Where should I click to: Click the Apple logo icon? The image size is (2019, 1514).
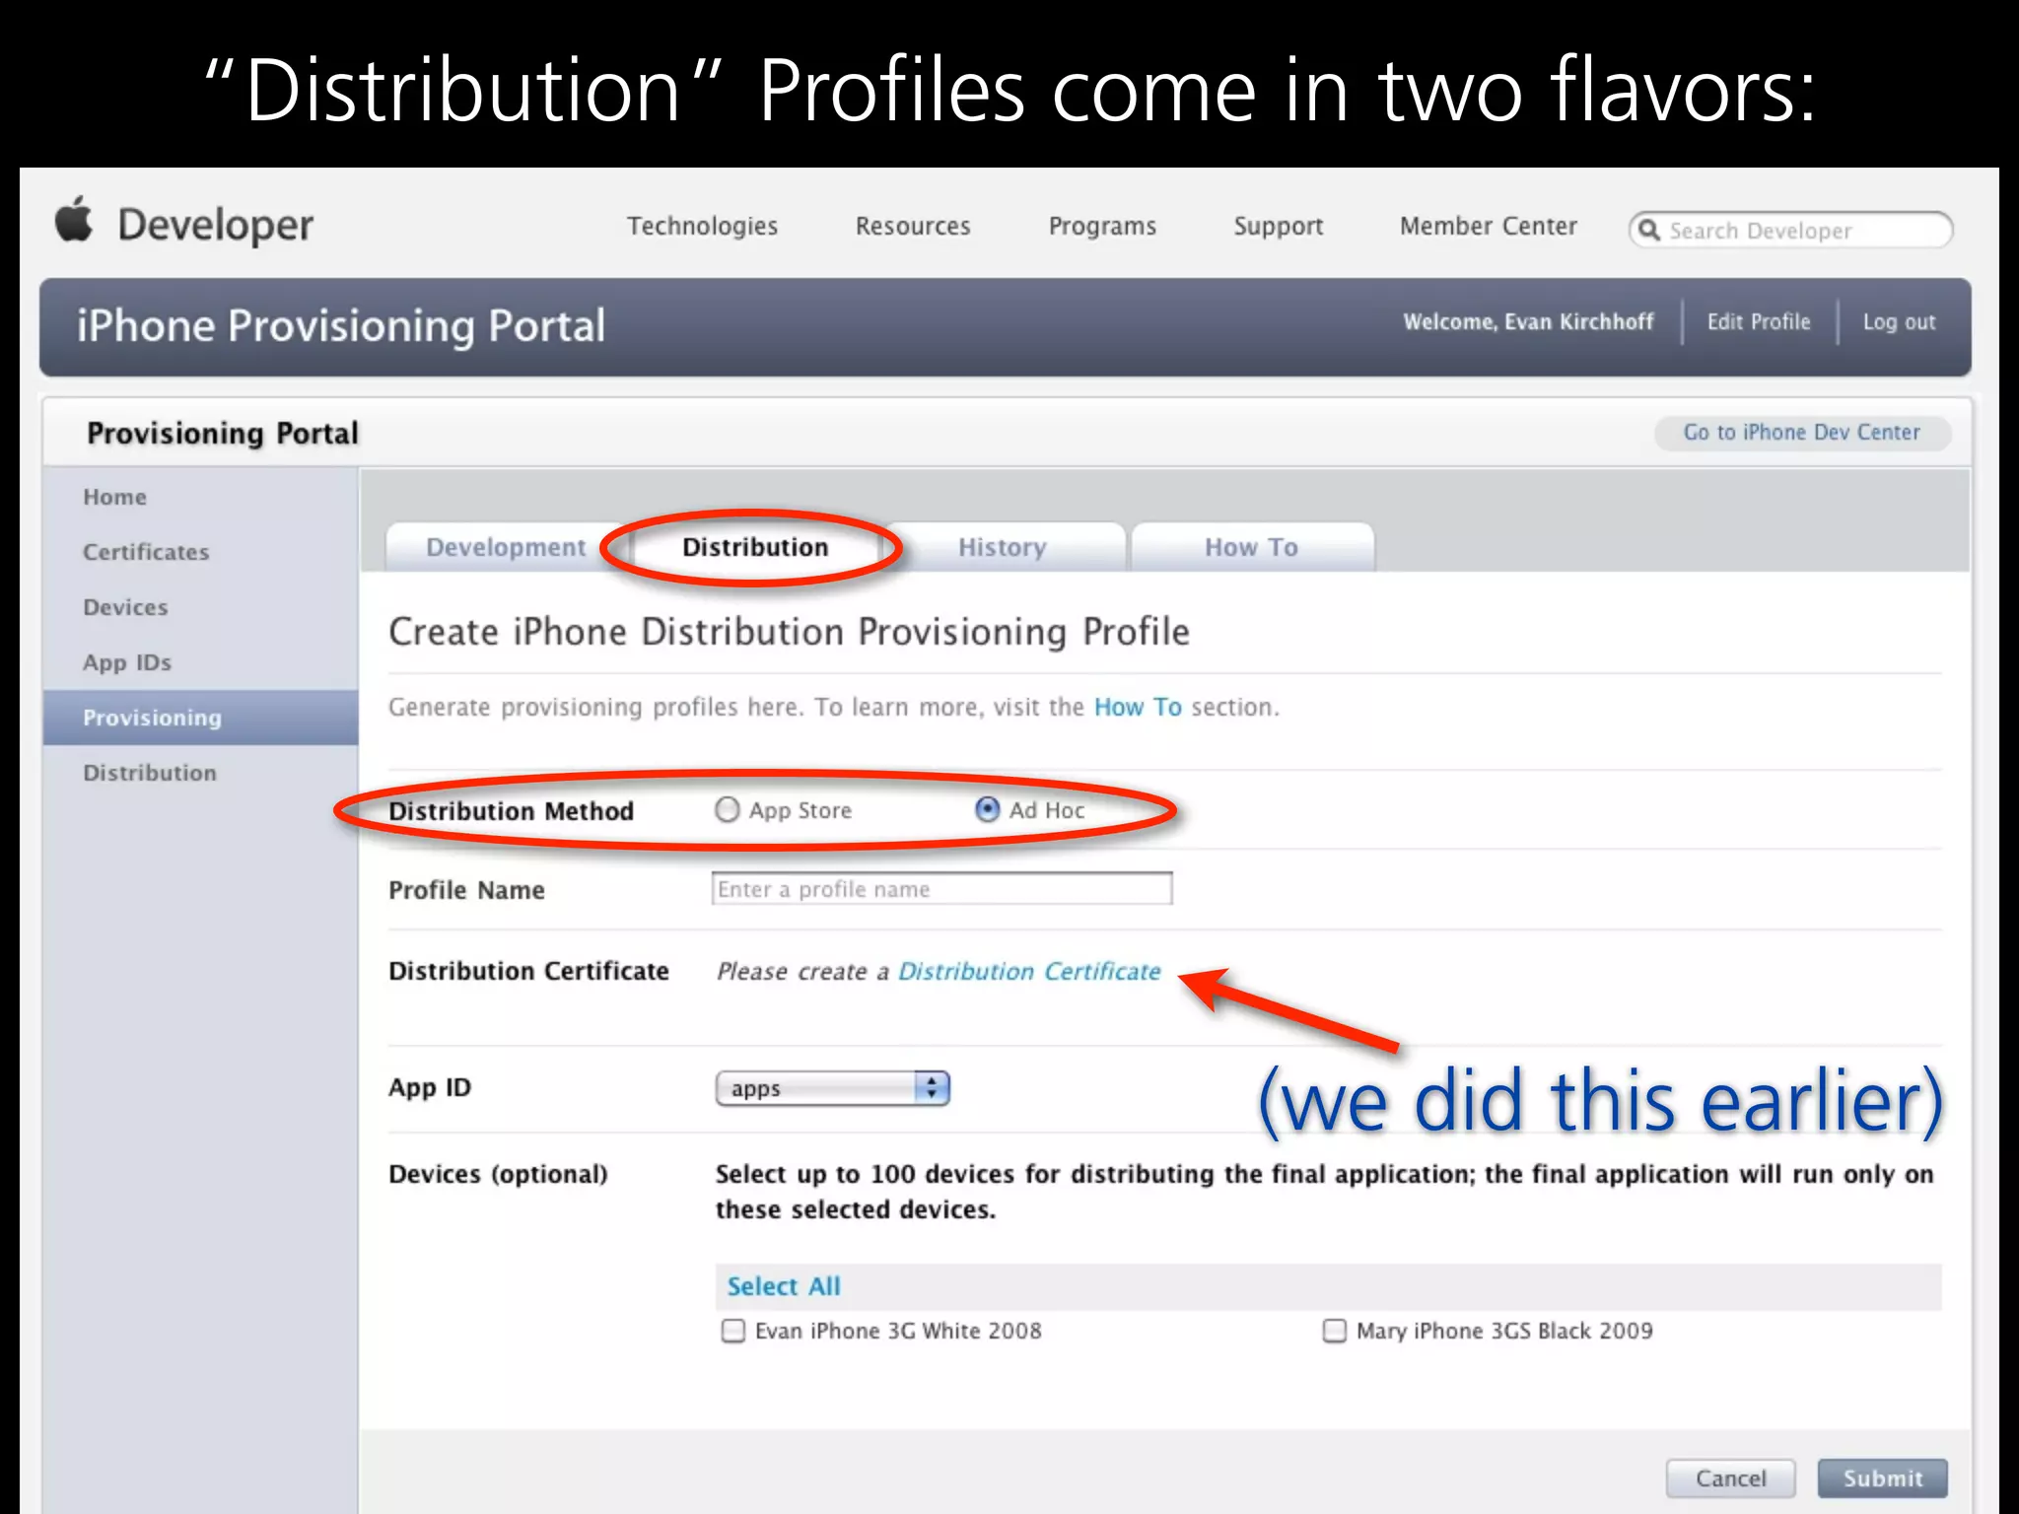point(74,221)
